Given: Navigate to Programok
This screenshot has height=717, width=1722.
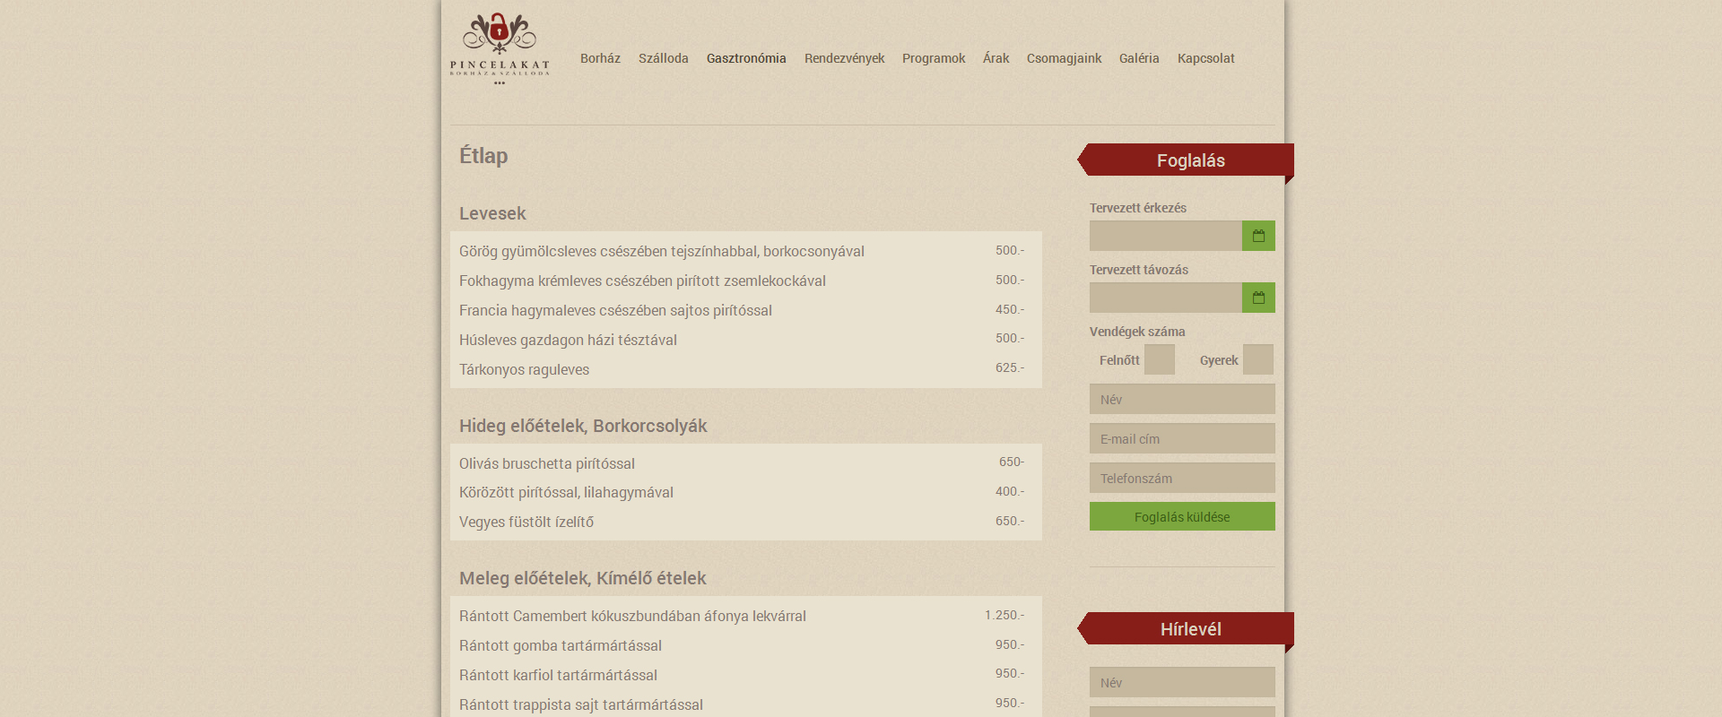Looking at the screenshot, I should tap(933, 58).
